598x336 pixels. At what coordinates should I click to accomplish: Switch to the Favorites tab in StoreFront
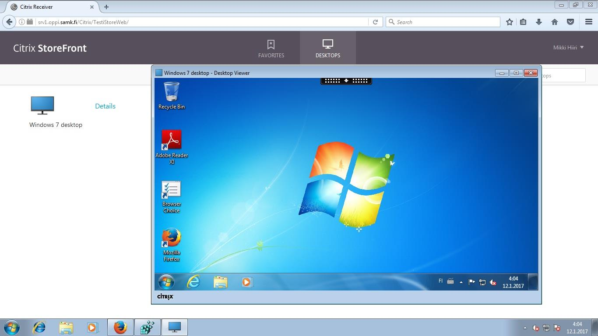(271, 48)
